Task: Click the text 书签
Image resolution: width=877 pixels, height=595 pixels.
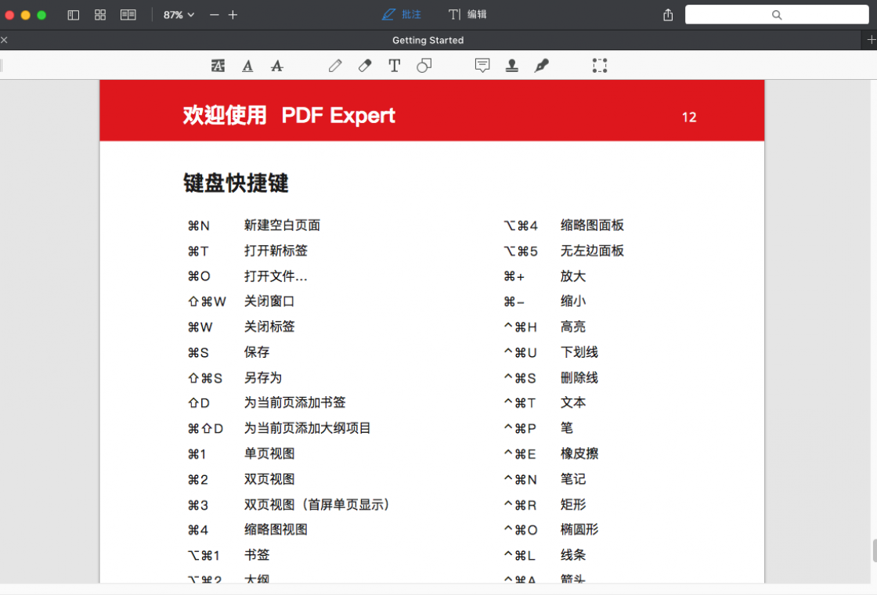Action: (257, 555)
